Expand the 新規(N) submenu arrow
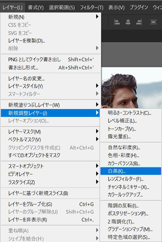The image size is (162, 242). tap(97, 16)
